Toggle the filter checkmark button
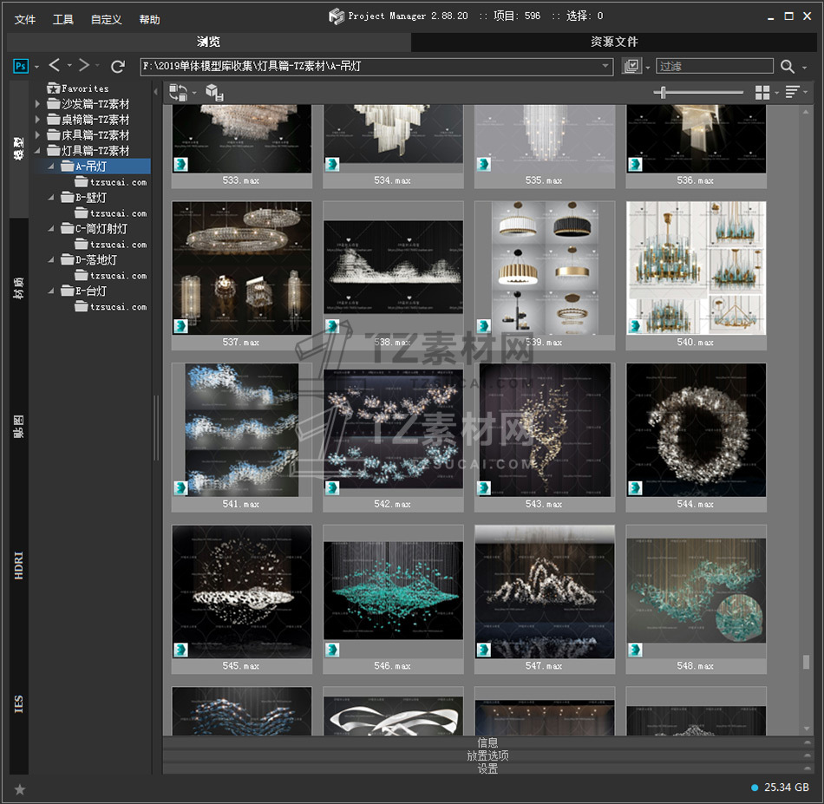The image size is (824, 804). click(631, 67)
